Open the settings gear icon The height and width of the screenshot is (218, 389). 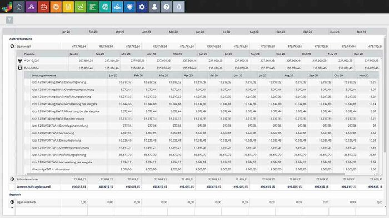point(142,7)
